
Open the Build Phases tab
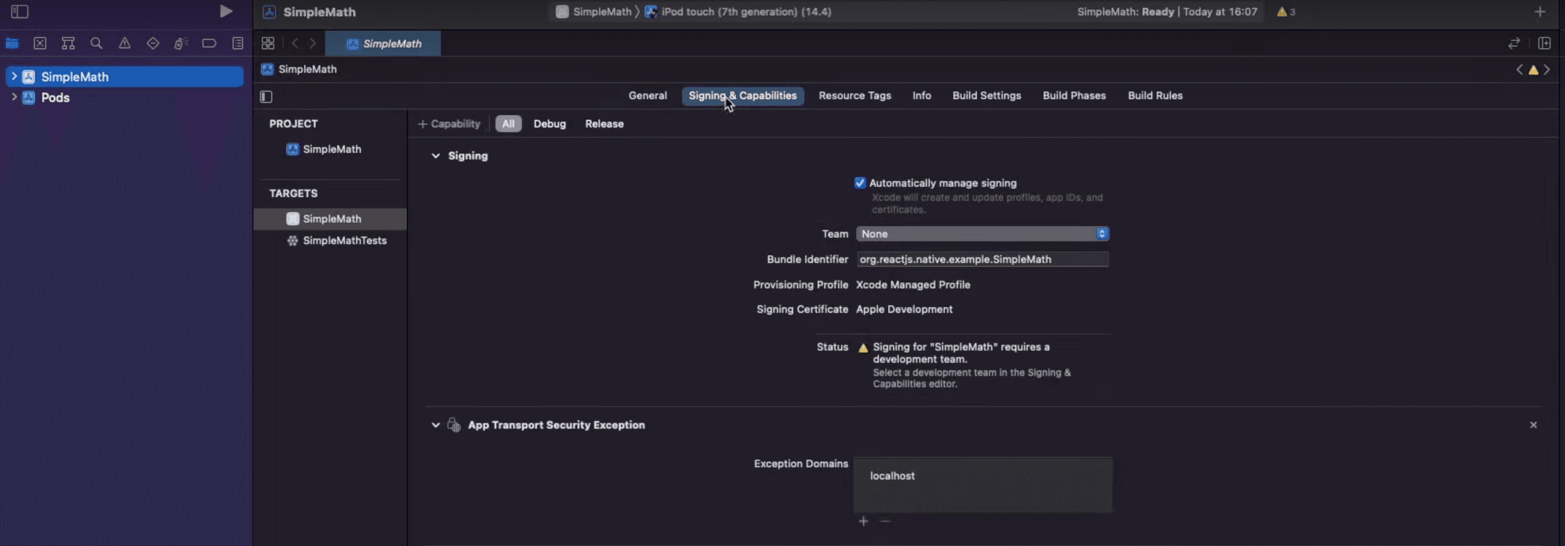pyautogui.click(x=1074, y=96)
